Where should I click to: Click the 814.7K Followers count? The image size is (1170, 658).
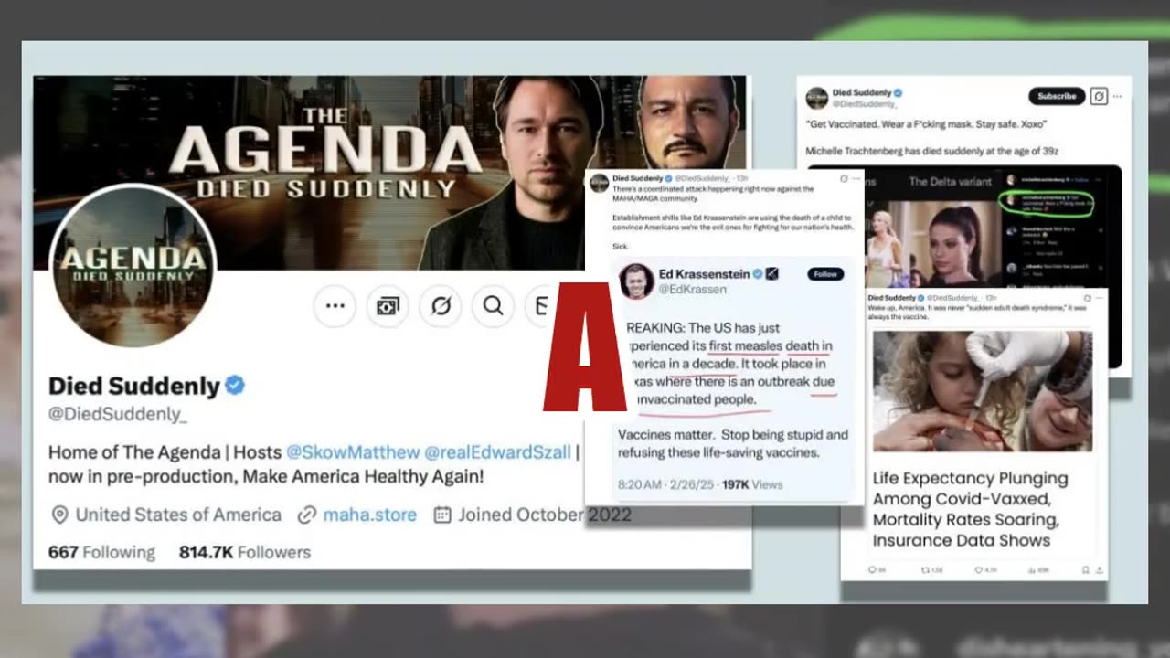[245, 552]
